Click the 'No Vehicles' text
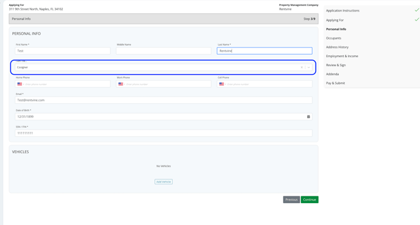Image resolution: width=420 pixels, height=225 pixels. (164, 166)
